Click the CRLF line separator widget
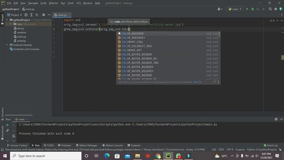The height and width of the screenshot is (160, 284). click(x=221, y=149)
